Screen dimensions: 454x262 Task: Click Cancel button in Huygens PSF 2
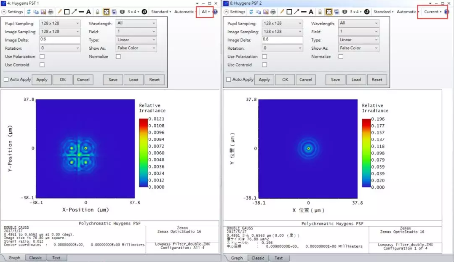click(x=305, y=80)
